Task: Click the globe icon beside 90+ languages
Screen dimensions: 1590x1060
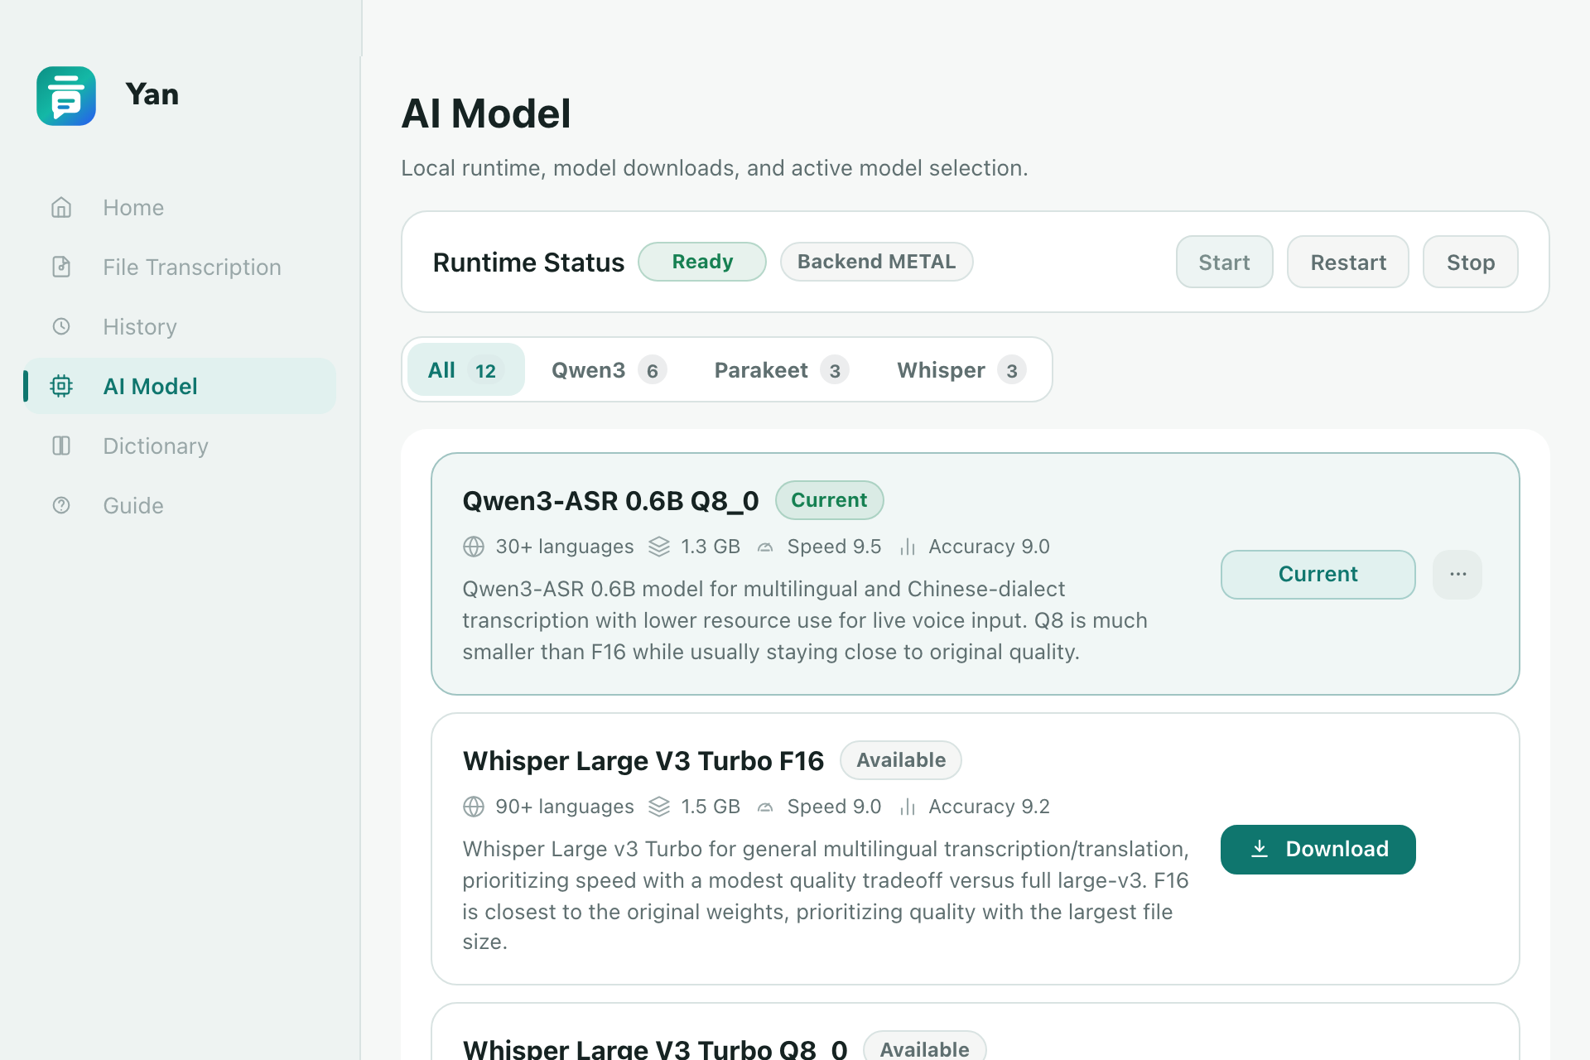Action: [474, 807]
